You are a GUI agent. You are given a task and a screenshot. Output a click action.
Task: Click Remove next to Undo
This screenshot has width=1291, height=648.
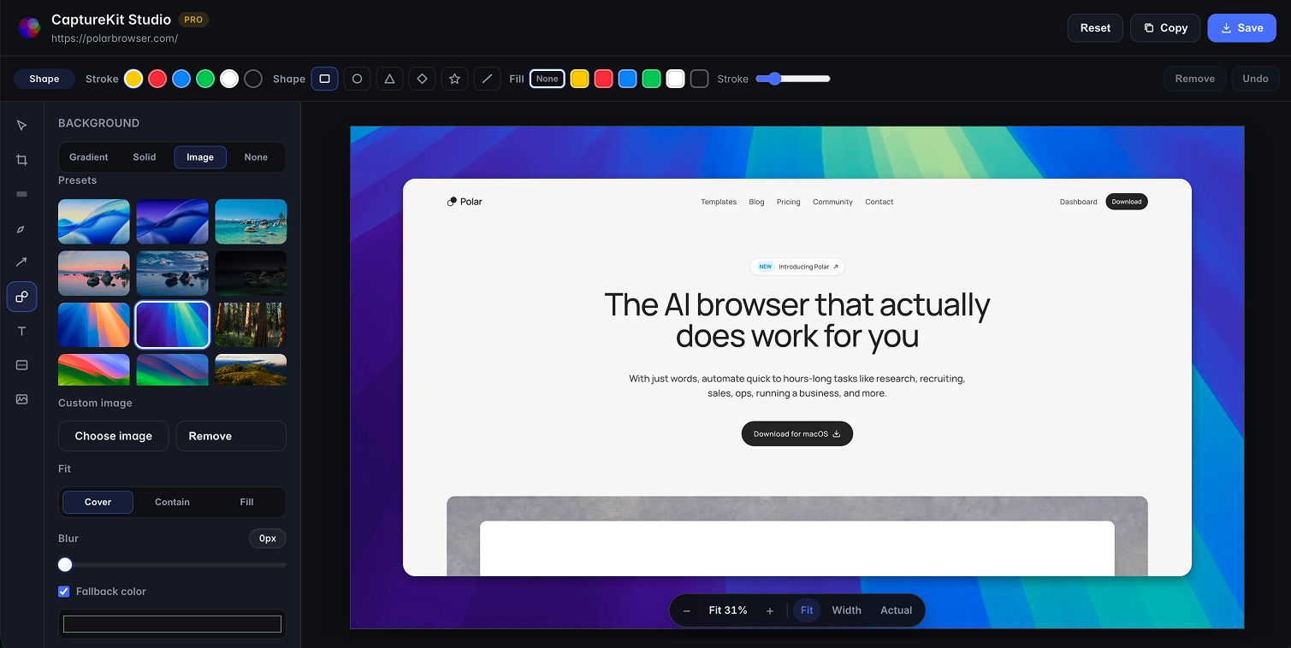(1195, 79)
